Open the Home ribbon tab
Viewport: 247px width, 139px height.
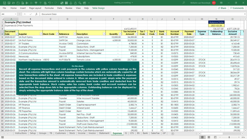[x=14, y=8]
